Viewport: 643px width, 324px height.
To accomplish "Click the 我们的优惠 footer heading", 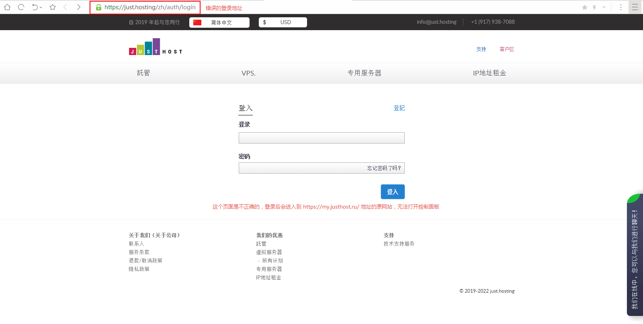I will pos(269,235).
